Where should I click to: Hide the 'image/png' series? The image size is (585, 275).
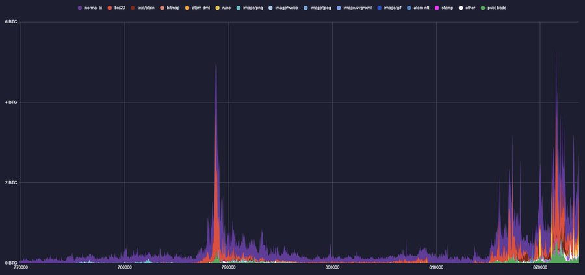(249, 8)
